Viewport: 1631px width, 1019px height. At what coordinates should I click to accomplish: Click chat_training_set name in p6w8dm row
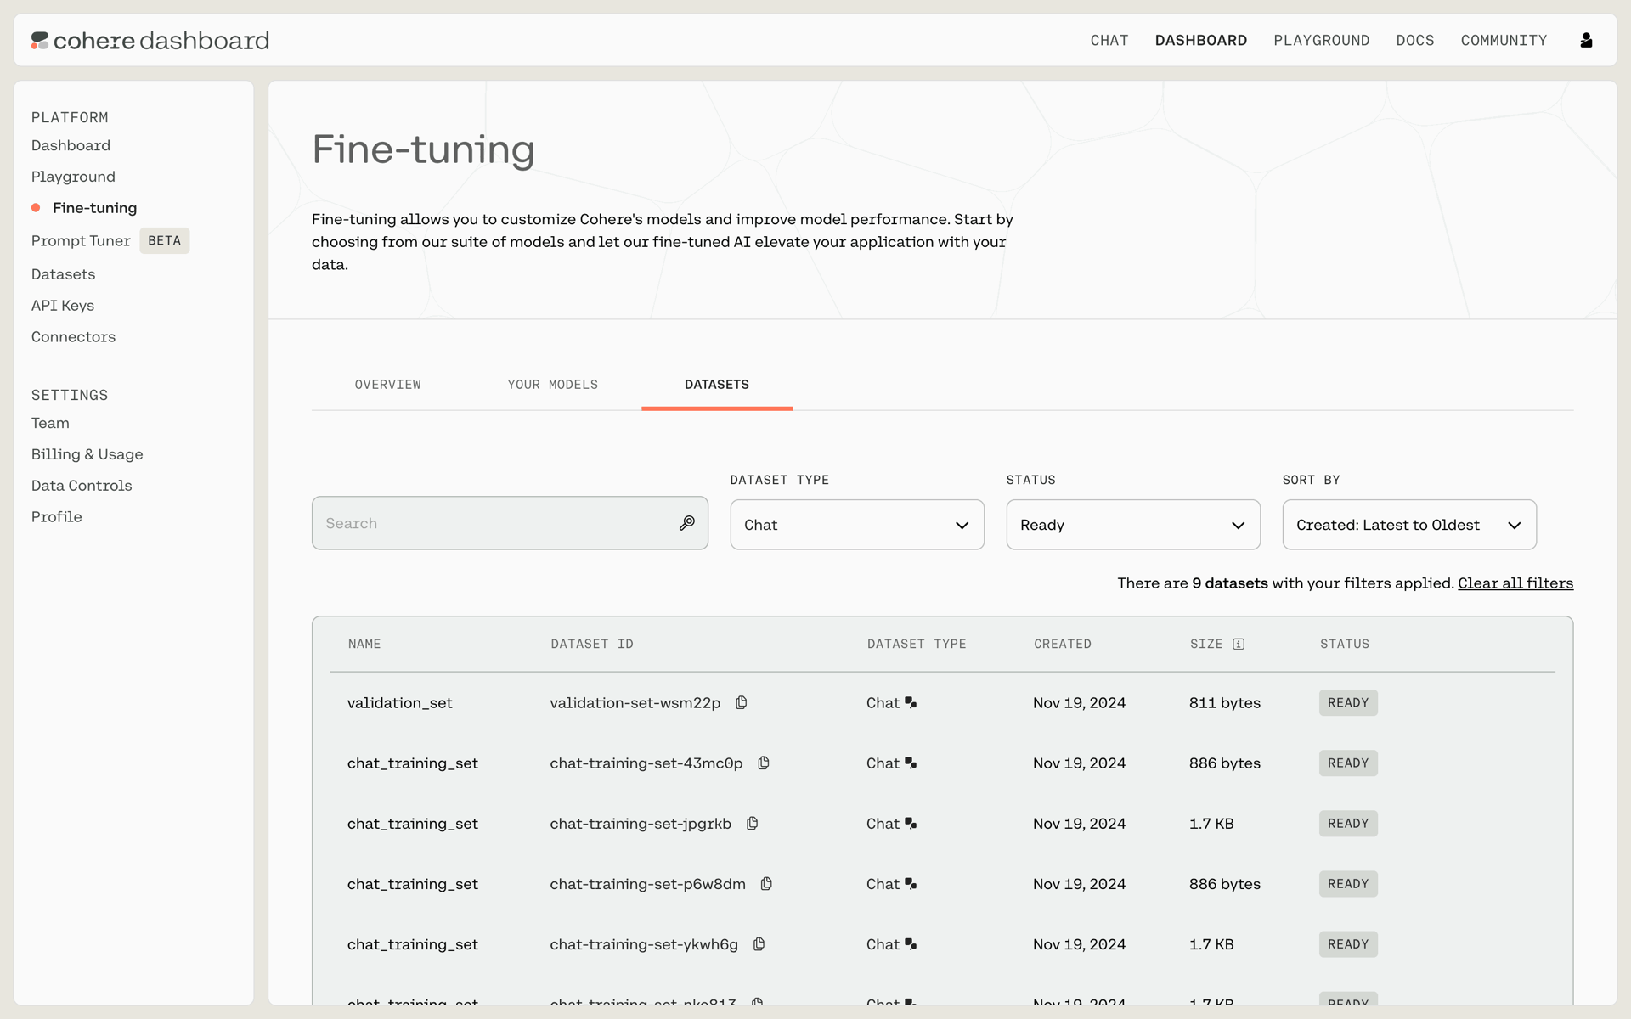tap(412, 883)
